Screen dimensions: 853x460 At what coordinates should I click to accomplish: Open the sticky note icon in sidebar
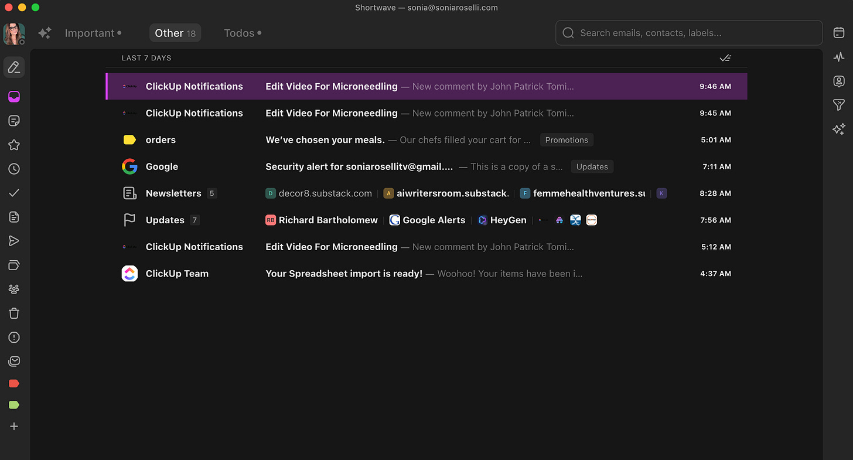click(x=14, y=121)
